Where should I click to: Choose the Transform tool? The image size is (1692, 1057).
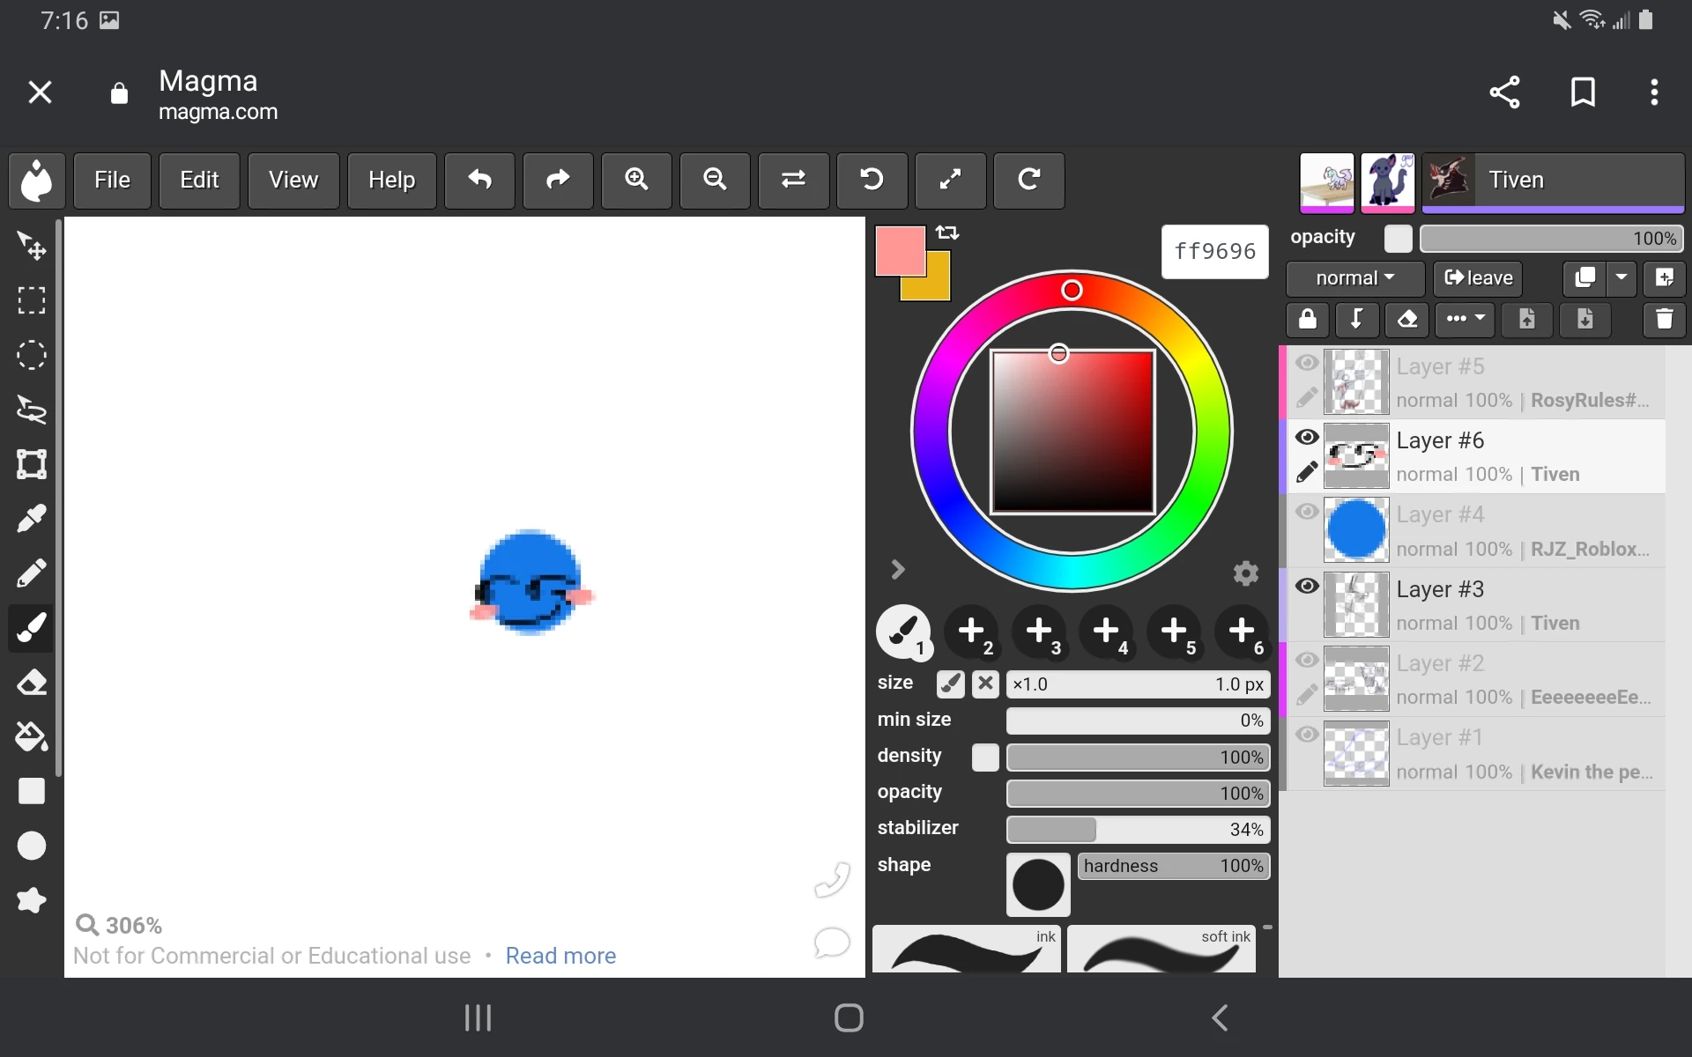coord(32,464)
